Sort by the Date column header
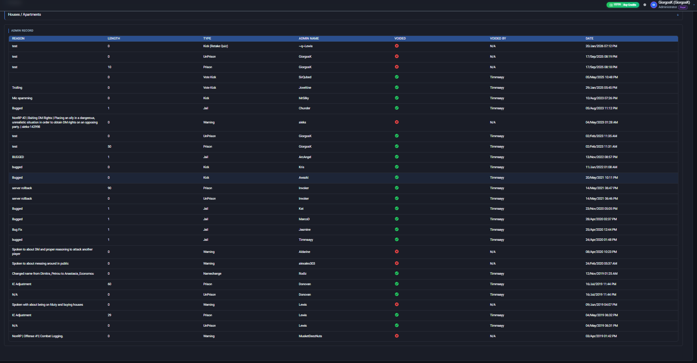697x363 pixels. [x=590, y=38]
